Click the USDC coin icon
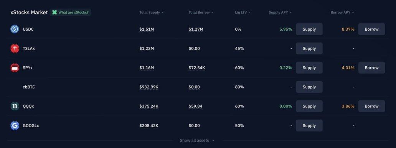This screenshot has height=148, width=396. pyautogui.click(x=15, y=29)
